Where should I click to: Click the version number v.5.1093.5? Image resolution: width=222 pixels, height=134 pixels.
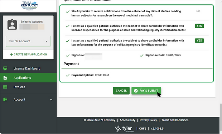tap(157, 129)
